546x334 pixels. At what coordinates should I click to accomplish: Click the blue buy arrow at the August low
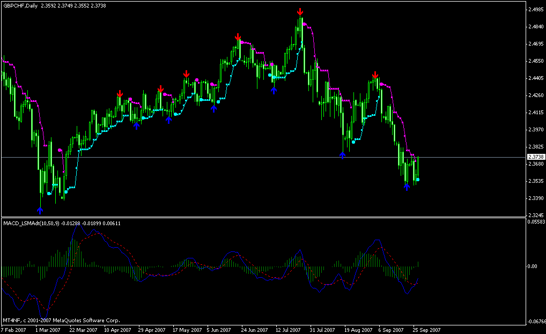click(343, 155)
